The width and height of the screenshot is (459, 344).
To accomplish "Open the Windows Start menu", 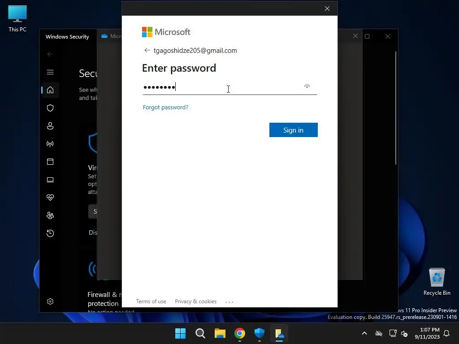I will click(x=180, y=333).
